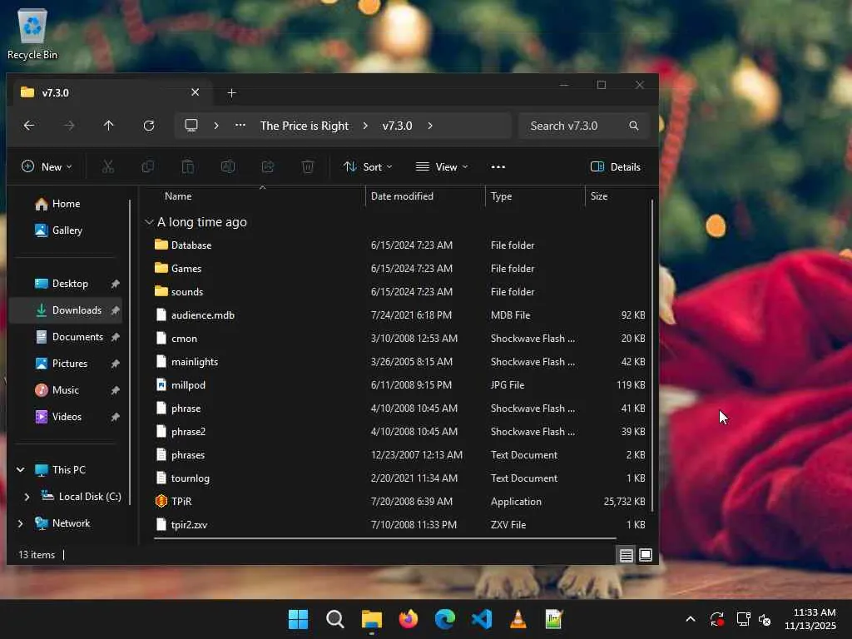The height and width of the screenshot is (639, 852).
Task: Collapse the This PC tree node
Action: pos(21,470)
